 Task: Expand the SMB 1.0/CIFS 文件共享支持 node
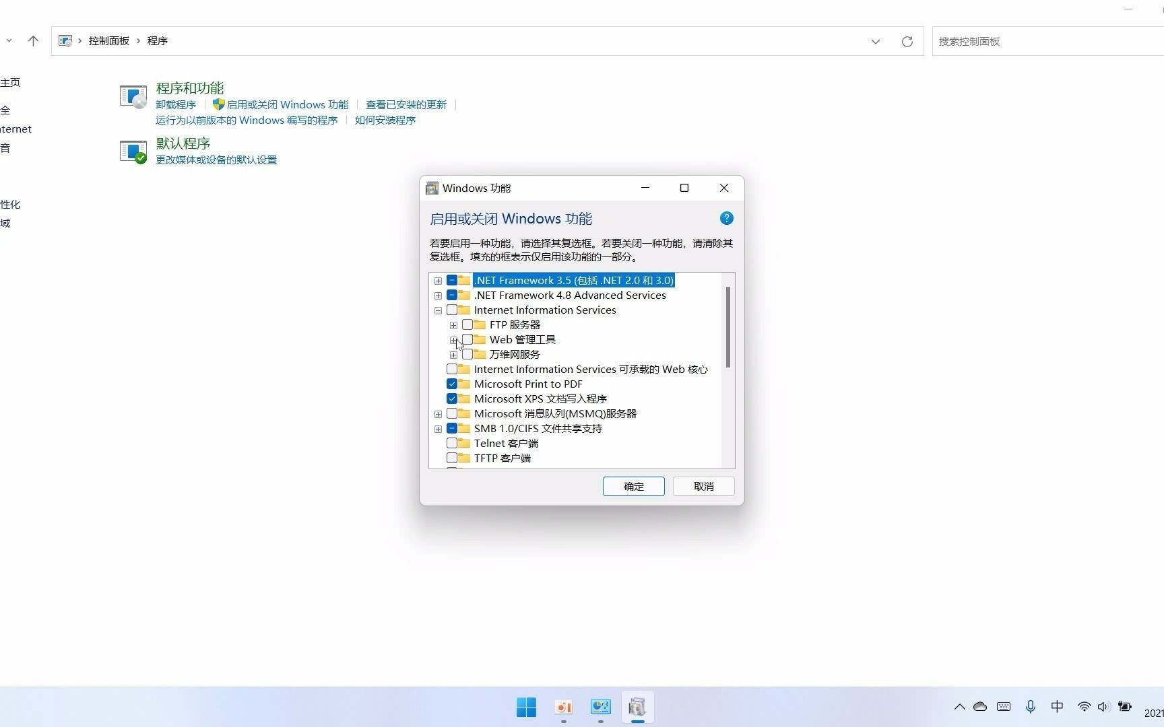coord(438,429)
